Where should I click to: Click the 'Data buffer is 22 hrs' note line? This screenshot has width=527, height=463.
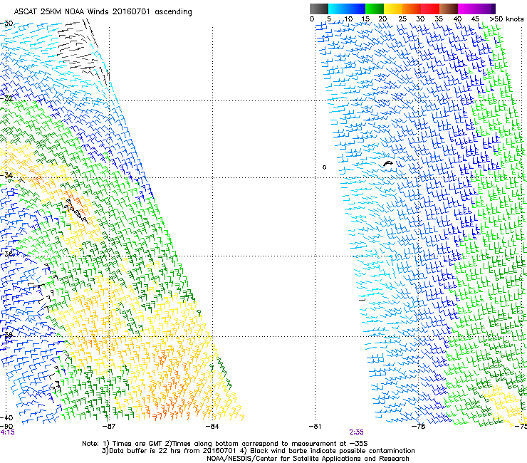[258, 451]
